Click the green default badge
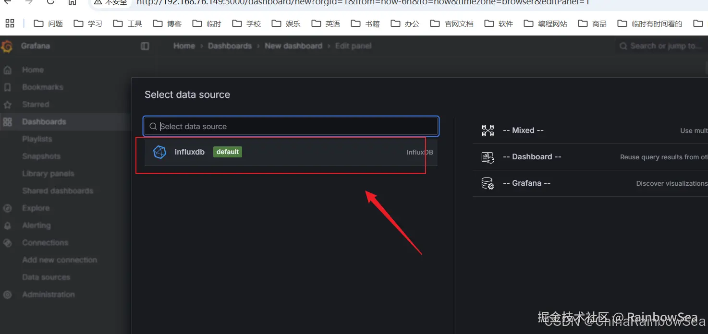This screenshot has height=334, width=708. 228,152
